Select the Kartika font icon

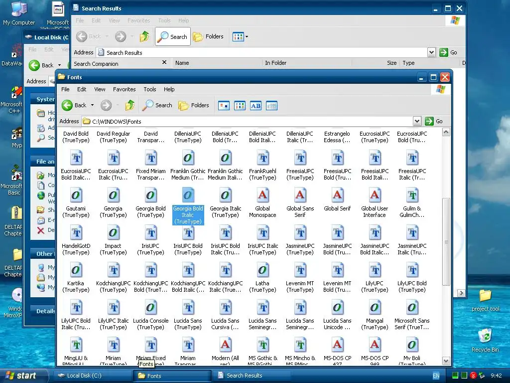76,270
